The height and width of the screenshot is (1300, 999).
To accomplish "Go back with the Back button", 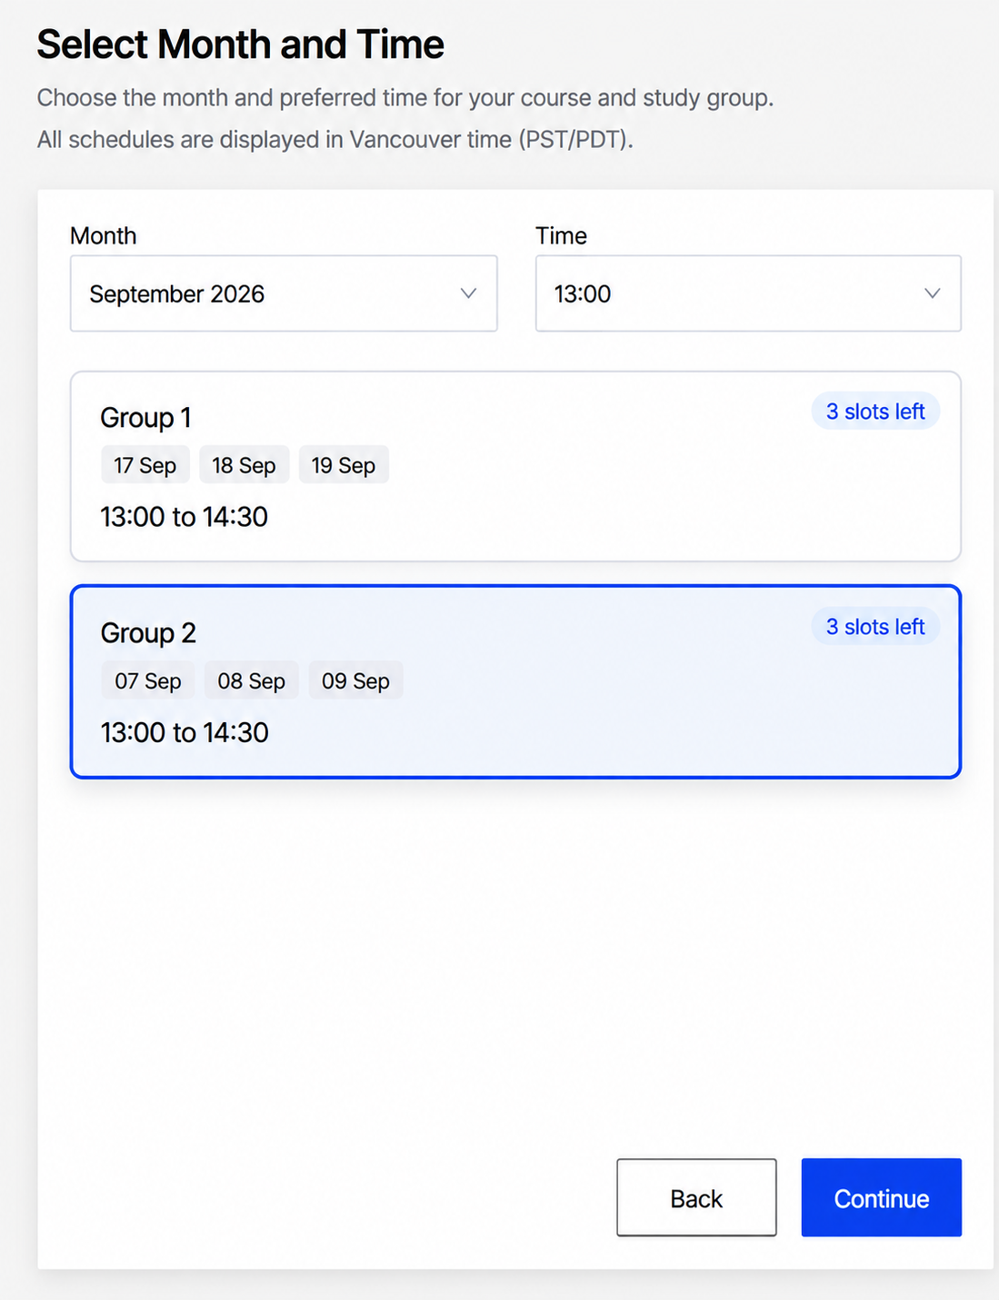I will coord(696,1197).
